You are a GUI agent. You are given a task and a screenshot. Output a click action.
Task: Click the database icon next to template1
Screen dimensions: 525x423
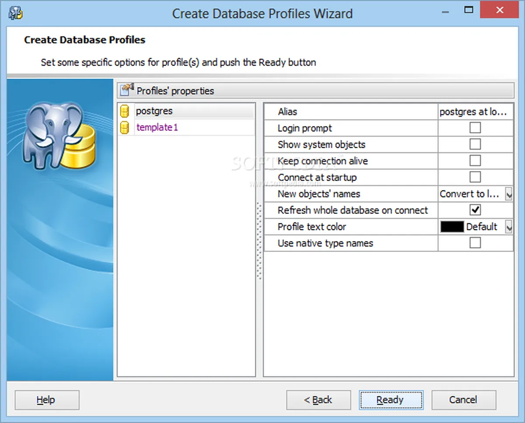pyautogui.click(x=125, y=127)
